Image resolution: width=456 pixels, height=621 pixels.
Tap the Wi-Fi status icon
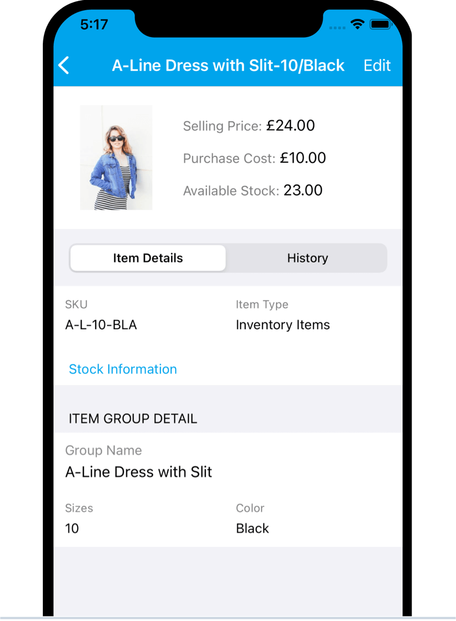[x=358, y=25]
